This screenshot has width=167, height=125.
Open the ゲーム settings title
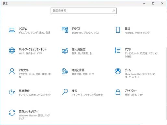(x=128, y=70)
